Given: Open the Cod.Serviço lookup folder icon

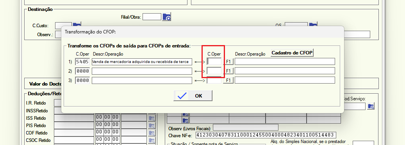Looking at the screenshot, I should (371, 106).
